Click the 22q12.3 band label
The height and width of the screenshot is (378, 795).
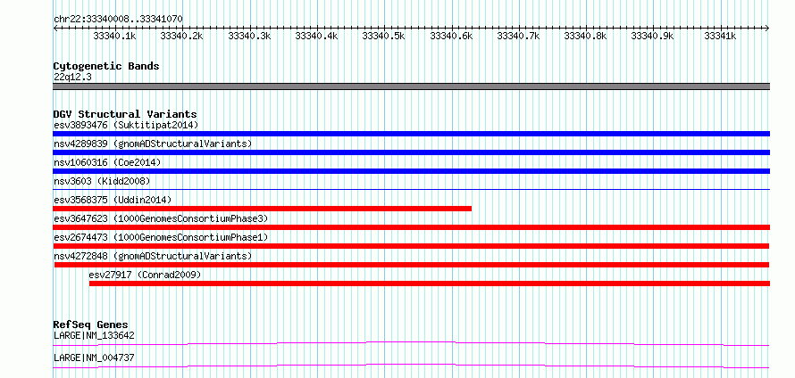pyautogui.click(x=72, y=78)
